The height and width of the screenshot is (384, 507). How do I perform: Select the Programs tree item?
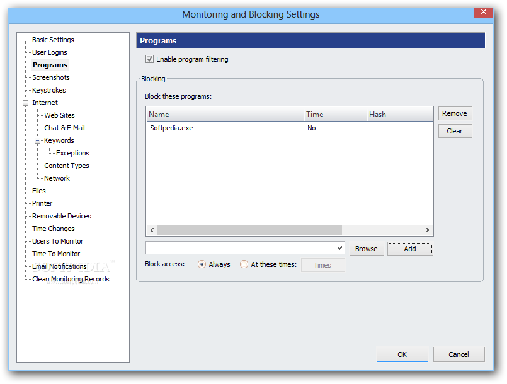(x=50, y=65)
